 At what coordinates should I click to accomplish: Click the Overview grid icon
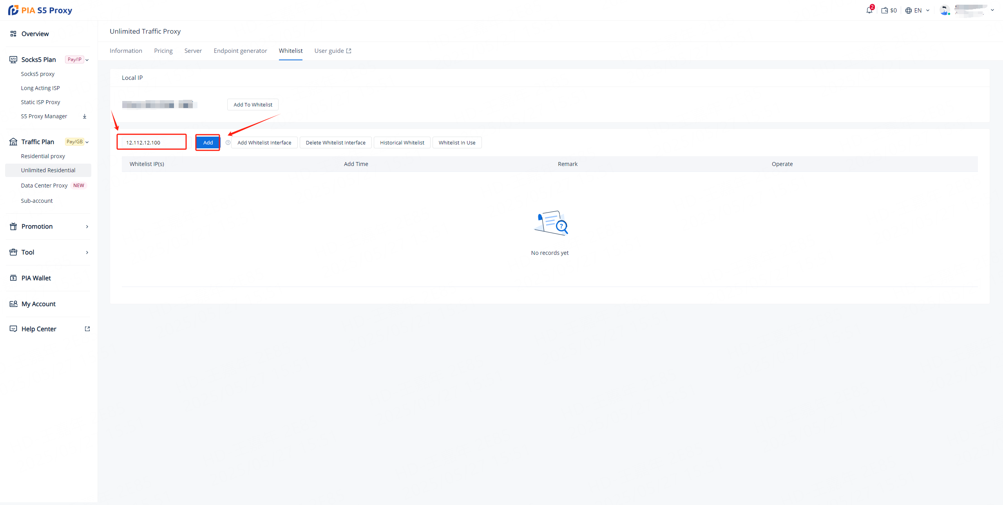pyautogui.click(x=13, y=34)
